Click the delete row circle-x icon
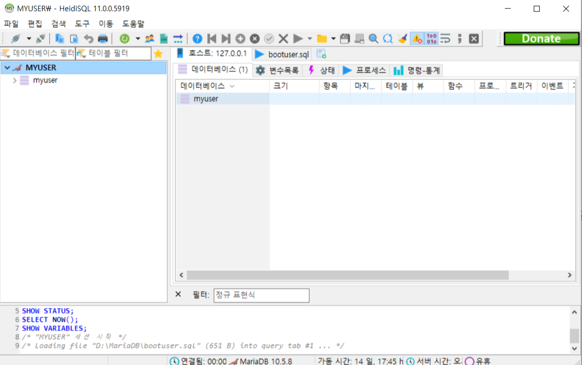This screenshot has height=365, width=582. point(254,38)
